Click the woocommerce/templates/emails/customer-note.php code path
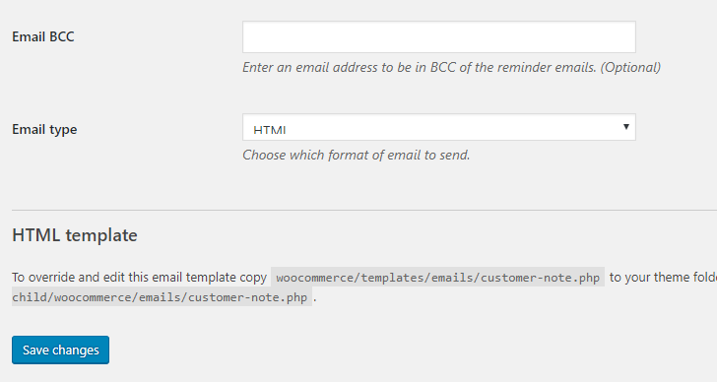Image resolution: width=717 pixels, height=382 pixels. click(x=437, y=278)
